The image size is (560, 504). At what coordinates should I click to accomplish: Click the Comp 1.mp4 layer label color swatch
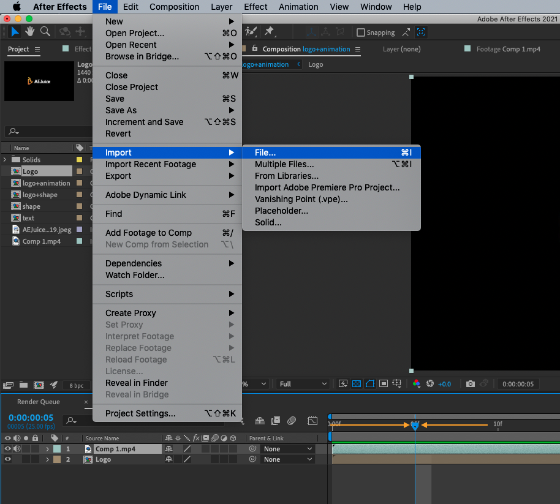(x=57, y=449)
